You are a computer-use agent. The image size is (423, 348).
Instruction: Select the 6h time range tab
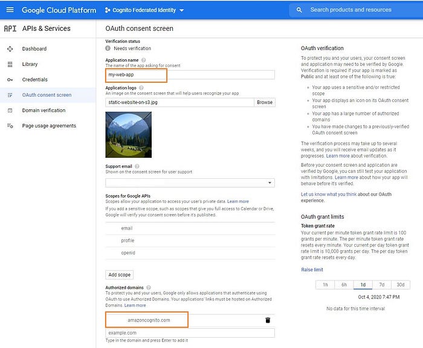(344, 285)
